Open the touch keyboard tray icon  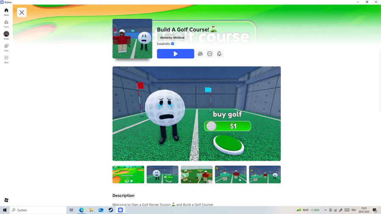point(347,210)
